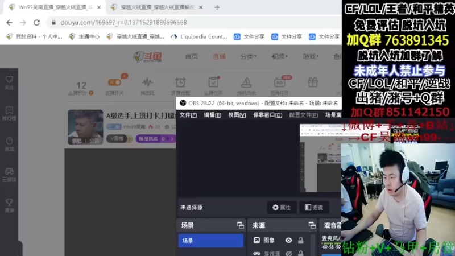
Task: Click the OBS logo in title bar
Action: tap(183, 103)
